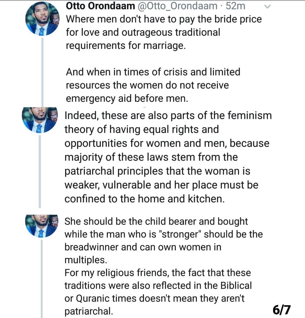The width and height of the screenshot is (305, 318).
Task: Click the word "feminism" in the second tweet
Action: point(250,115)
